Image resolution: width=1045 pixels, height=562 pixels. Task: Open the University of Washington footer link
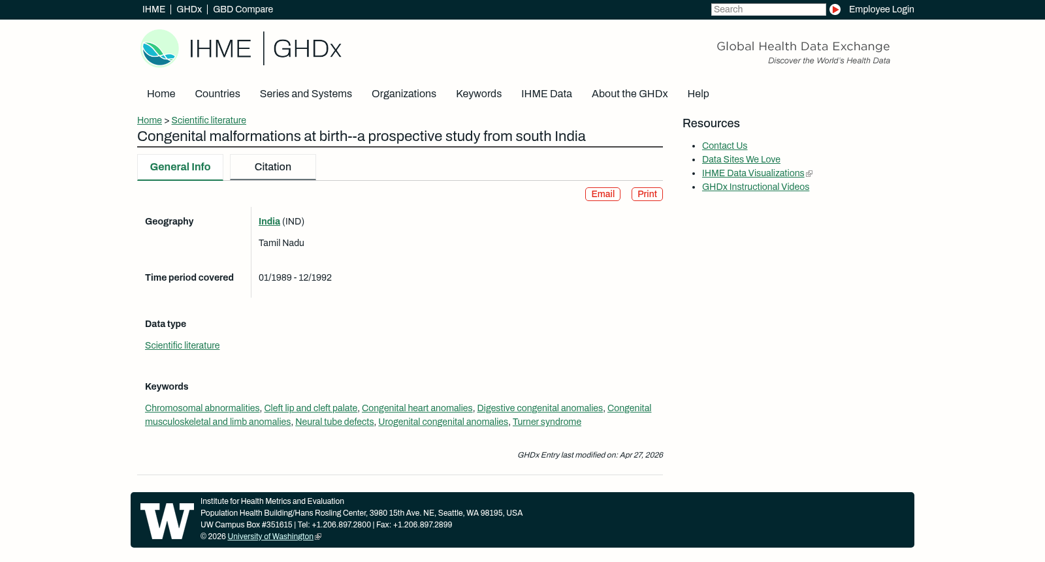click(x=270, y=537)
